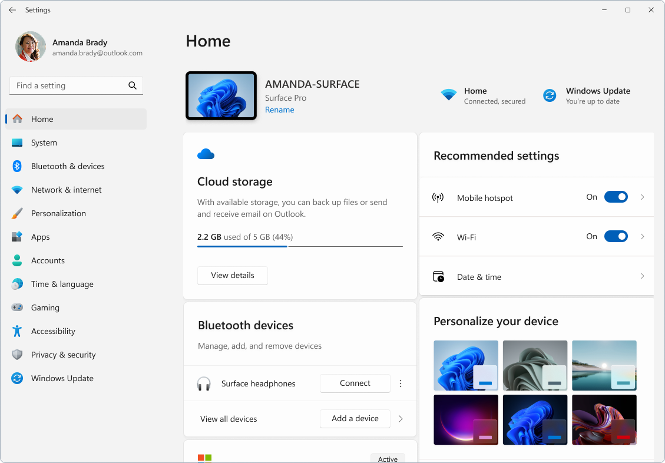Click the Mobile hotspot antenna icon
The height and width of the screenshot is (463, 665).
click(438, 197)
